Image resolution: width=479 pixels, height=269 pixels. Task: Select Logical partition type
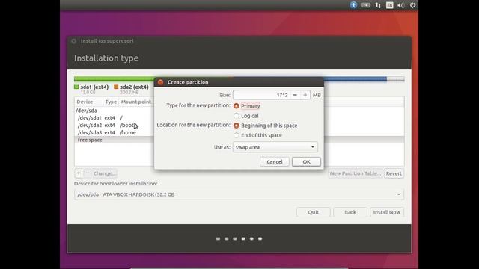pyautogui.click(x=237, y=116)
